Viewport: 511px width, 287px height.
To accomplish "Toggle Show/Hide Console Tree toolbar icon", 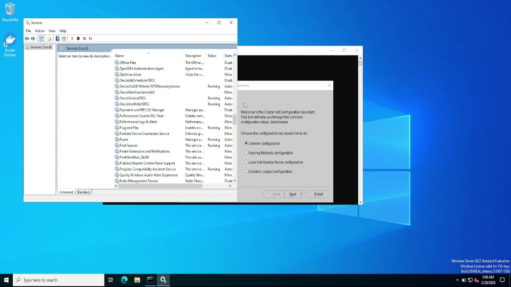I will point(41,39).
